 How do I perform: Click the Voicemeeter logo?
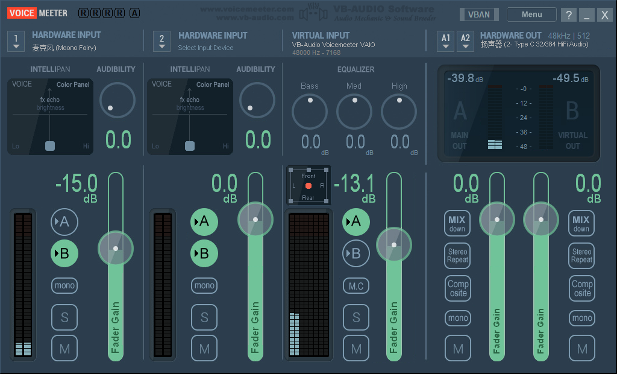point(37,13)
